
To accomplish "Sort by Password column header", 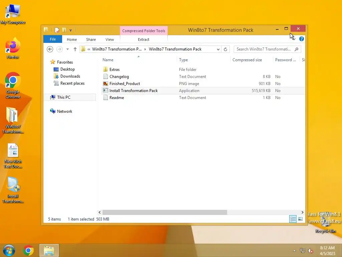I will coord(286,60).
